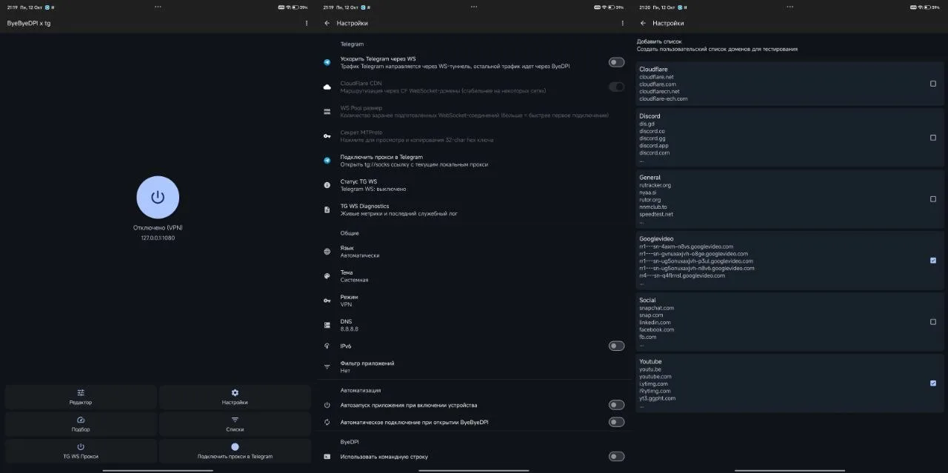
Task: Go back from the domain lists screen
Action: [x=643, y=23]
